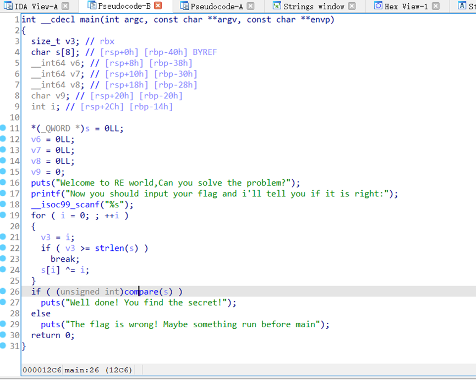
Task: Toggle breakpoint dot on line 26
Action: click(3, 291)
